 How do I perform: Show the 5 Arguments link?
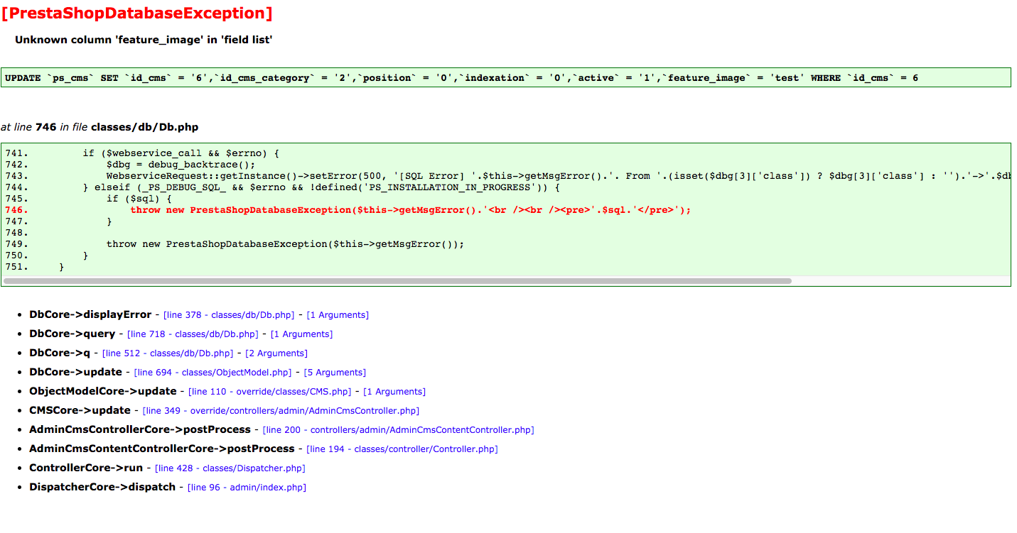tap(335, 373)
